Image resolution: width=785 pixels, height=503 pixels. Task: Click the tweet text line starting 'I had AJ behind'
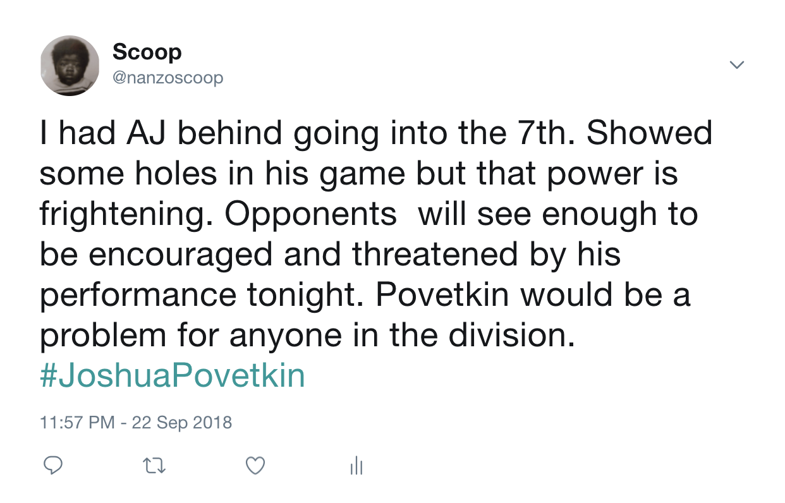click(376, 134)
